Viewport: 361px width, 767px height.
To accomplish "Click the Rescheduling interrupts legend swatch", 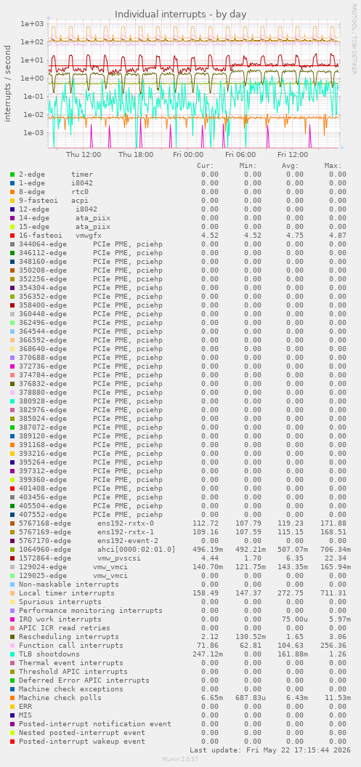I will click(12, 636).
